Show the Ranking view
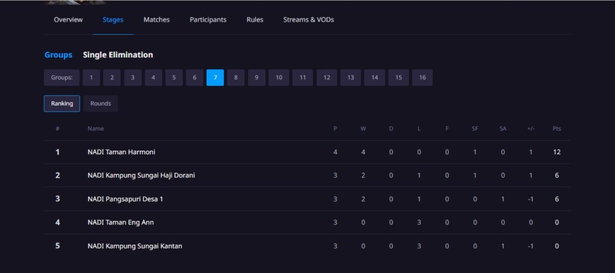Viewport: 615px width, 273px height. [x=62, y=104]
